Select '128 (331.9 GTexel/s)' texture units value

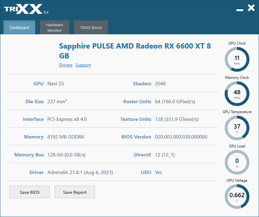[x=177, y=119]
